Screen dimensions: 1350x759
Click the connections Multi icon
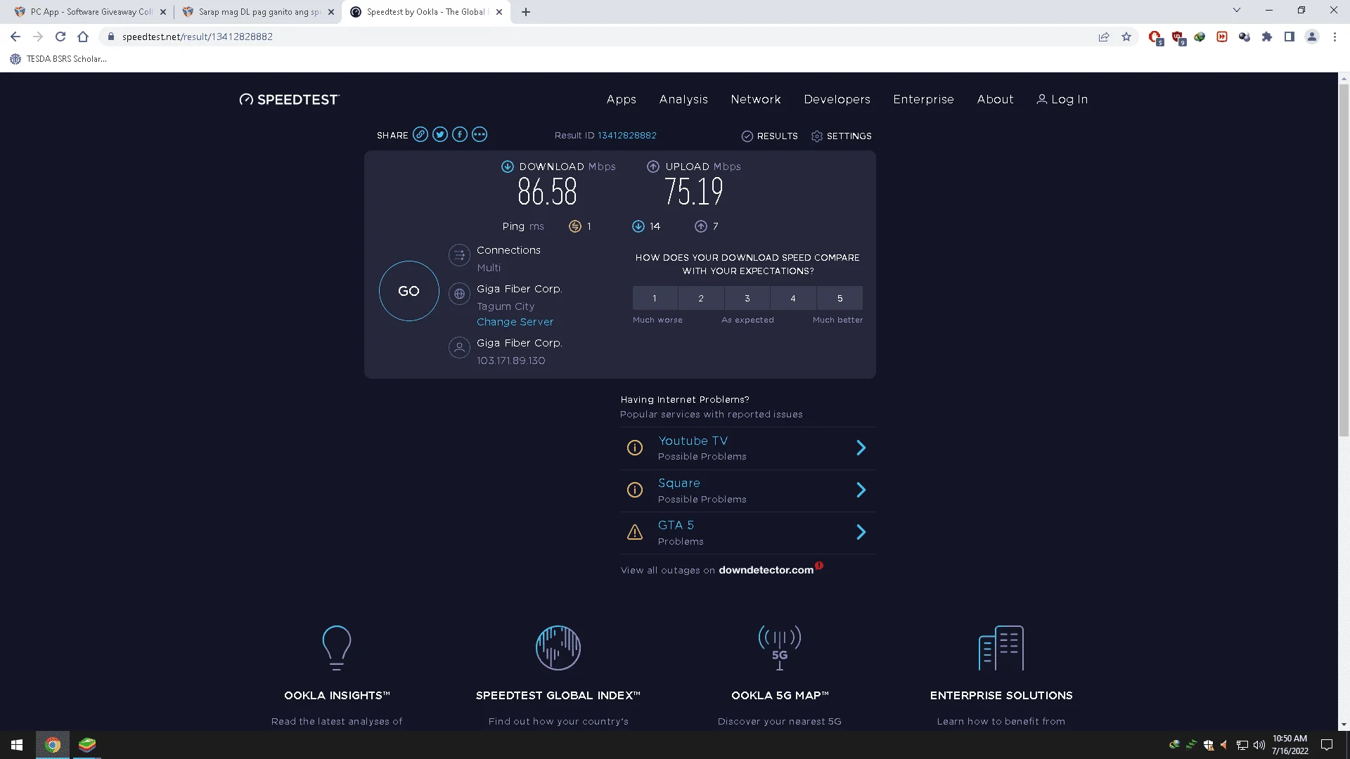point(459,255)
